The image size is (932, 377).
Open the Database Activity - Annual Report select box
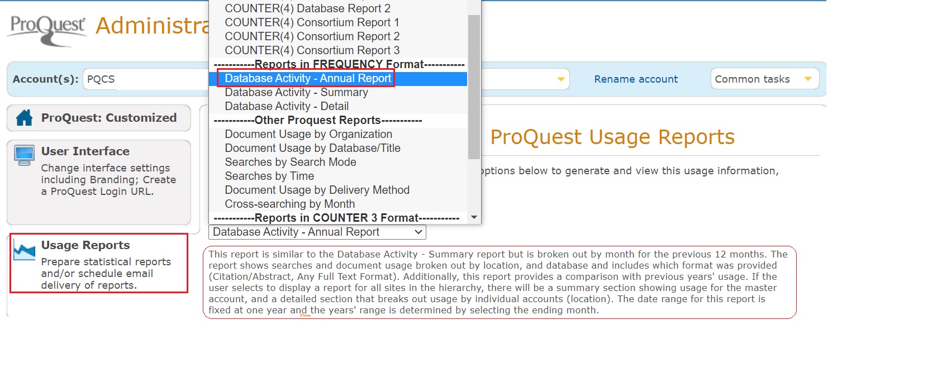(x=317, y=232)
